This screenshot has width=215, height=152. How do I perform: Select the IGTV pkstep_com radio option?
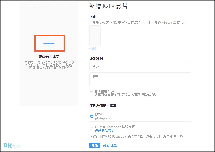tap(92, 116)
